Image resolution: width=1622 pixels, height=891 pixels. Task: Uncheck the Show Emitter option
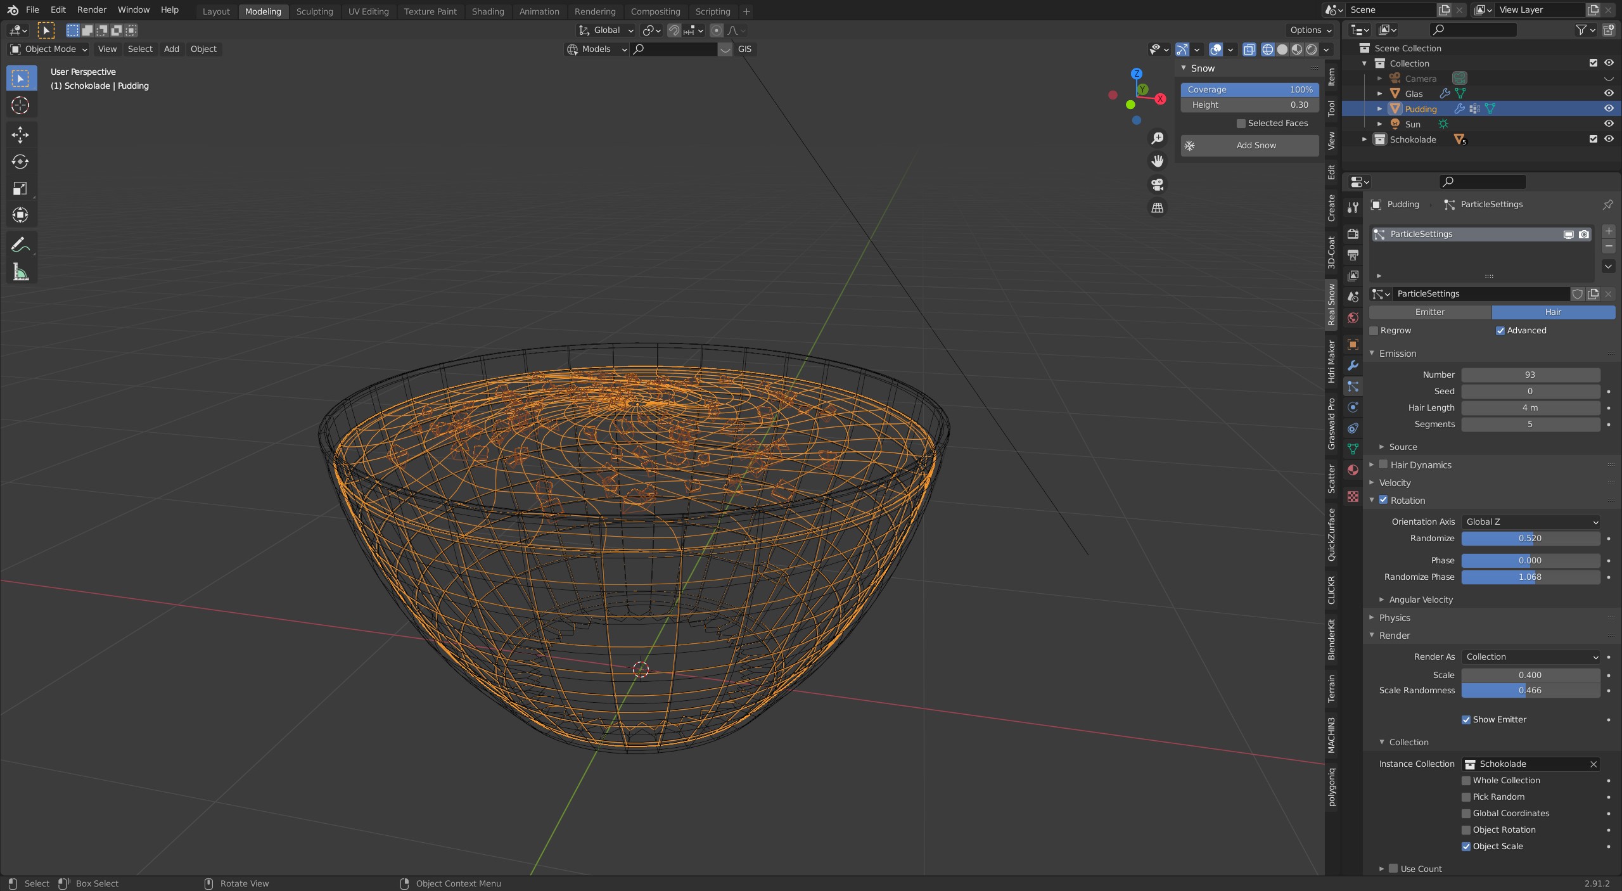click(1466, 720)
